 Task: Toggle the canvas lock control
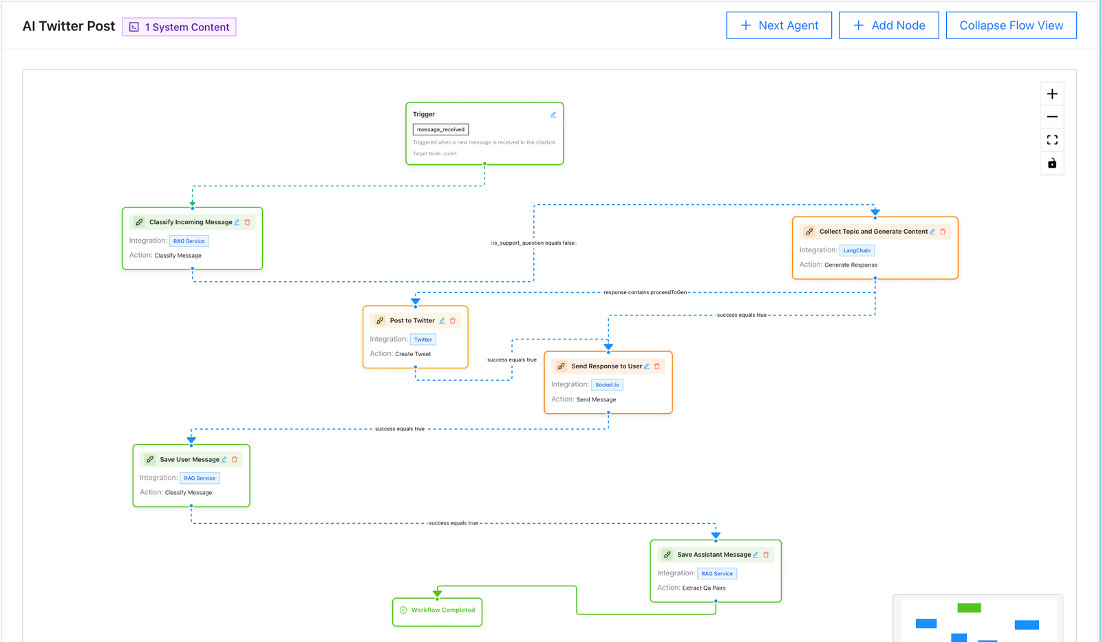(x=1051, y=164)
